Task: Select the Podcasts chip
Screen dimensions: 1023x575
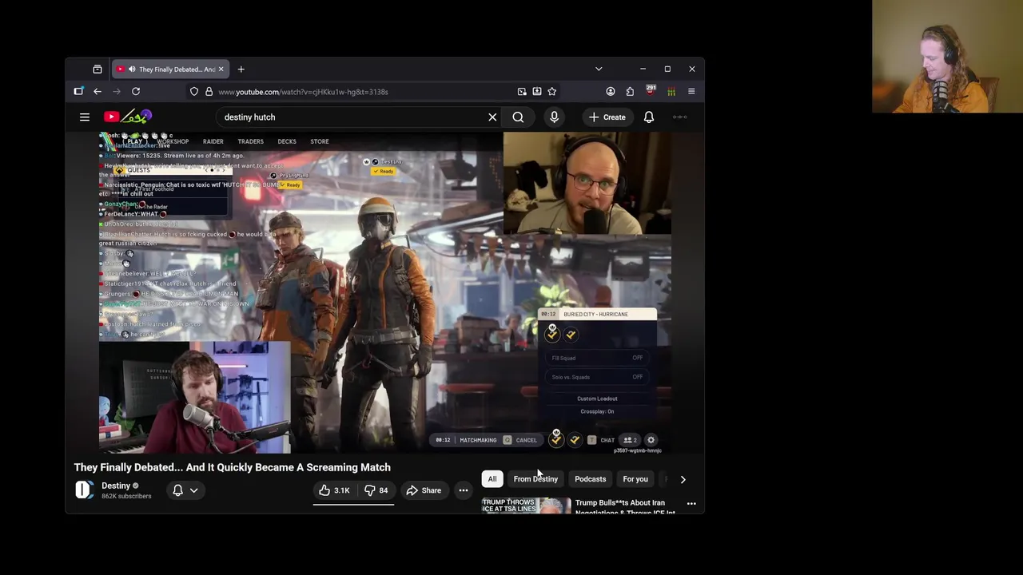Action: click(x=591, y=479)
